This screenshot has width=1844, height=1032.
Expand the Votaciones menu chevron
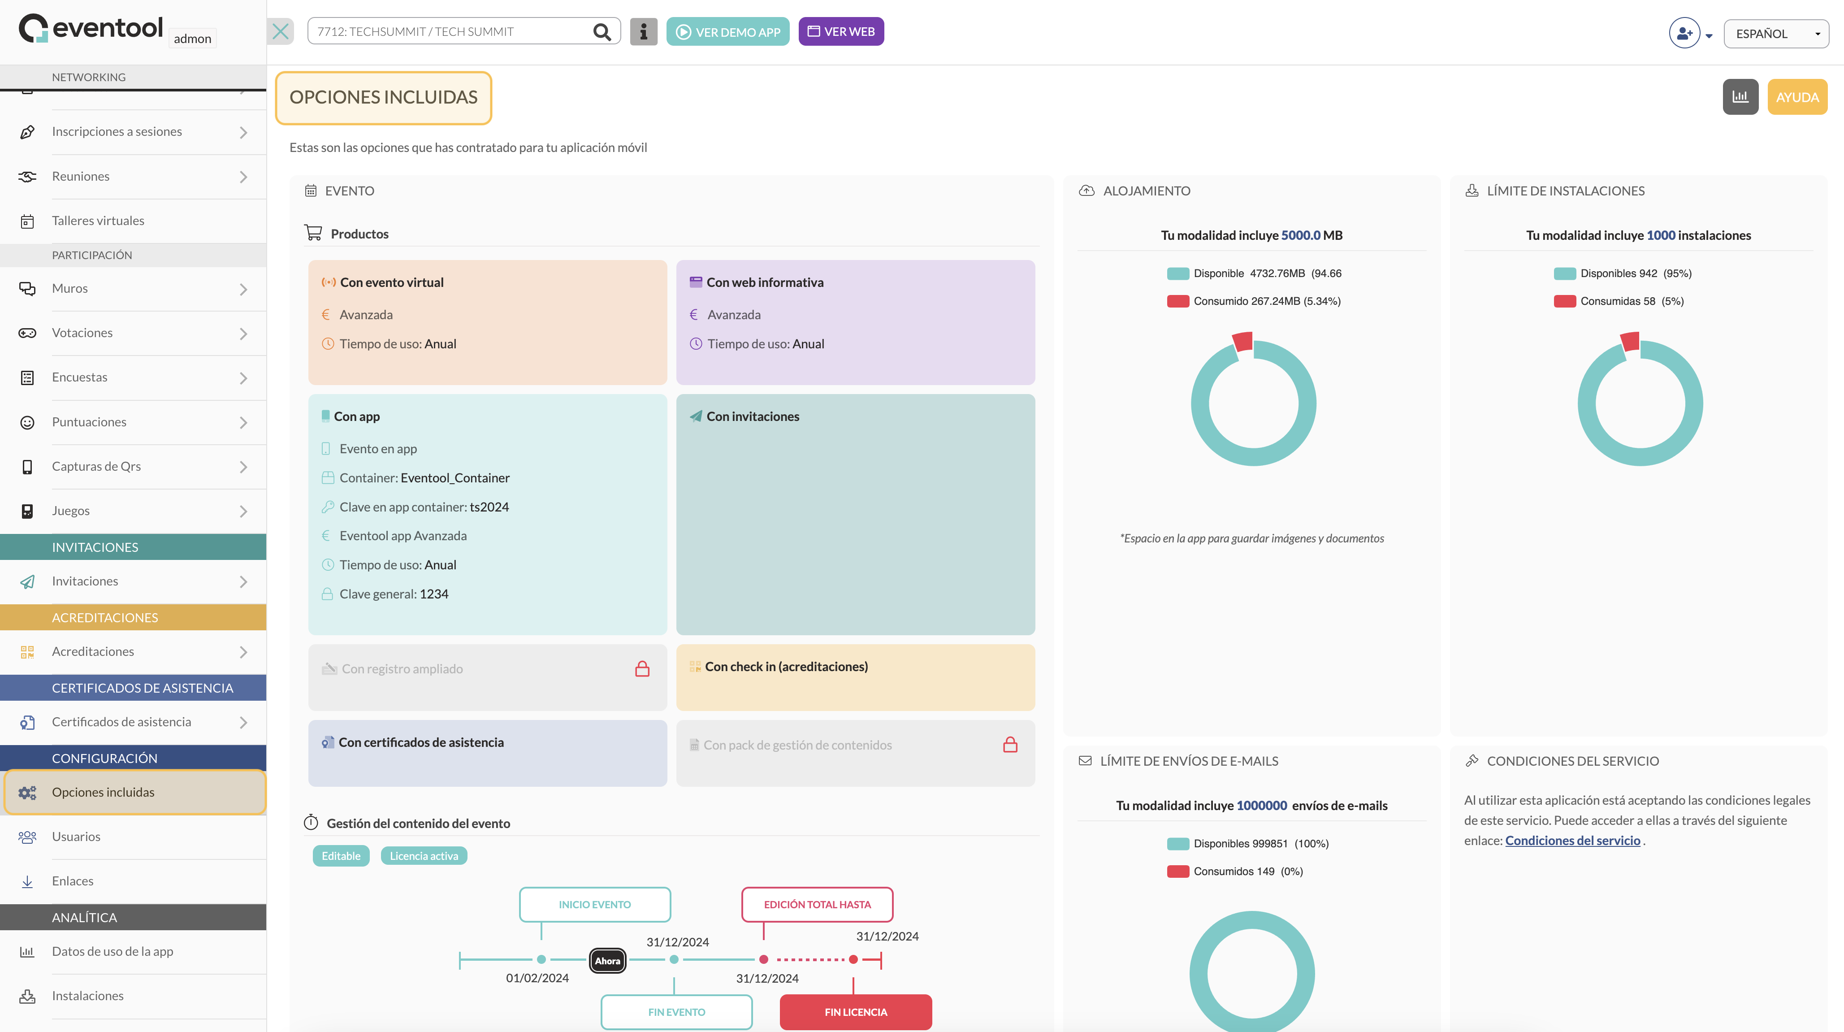pyautogui.click(x=243, y=334)
